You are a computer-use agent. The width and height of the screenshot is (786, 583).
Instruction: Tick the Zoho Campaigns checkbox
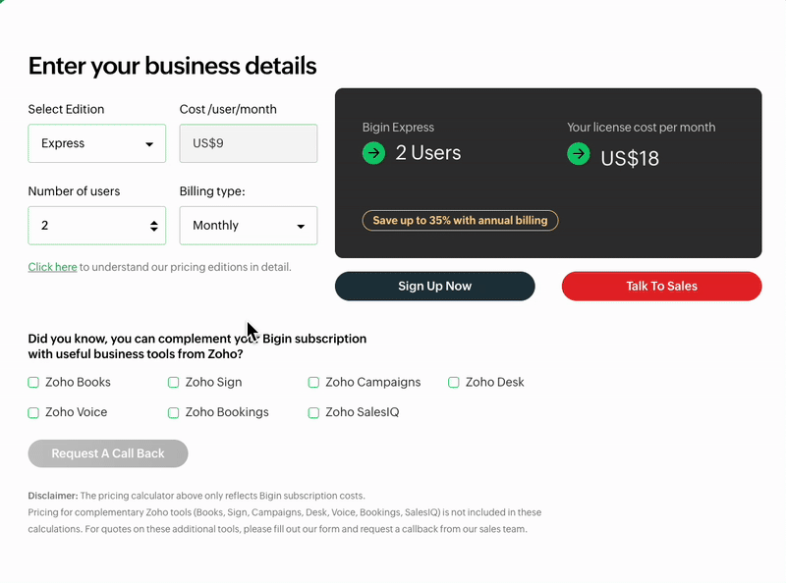click(x=314, y=383)
